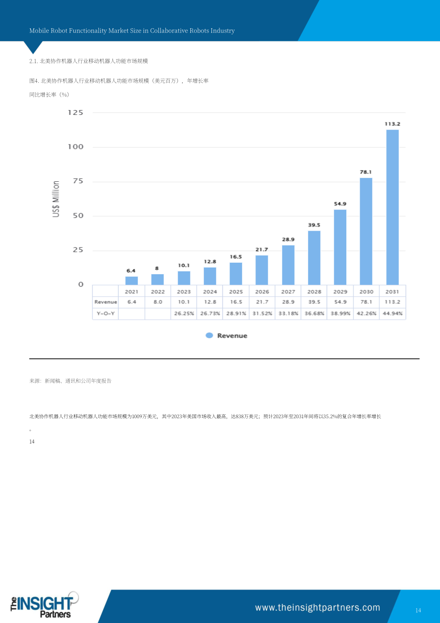This screenshot has width=440, height=623.
Task: Click the 2031 year table cell
Action: click(393, 291)
